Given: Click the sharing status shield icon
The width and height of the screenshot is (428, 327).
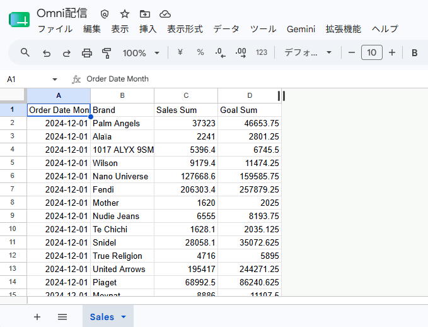Looking at the screenshot, I should [105, 14].
